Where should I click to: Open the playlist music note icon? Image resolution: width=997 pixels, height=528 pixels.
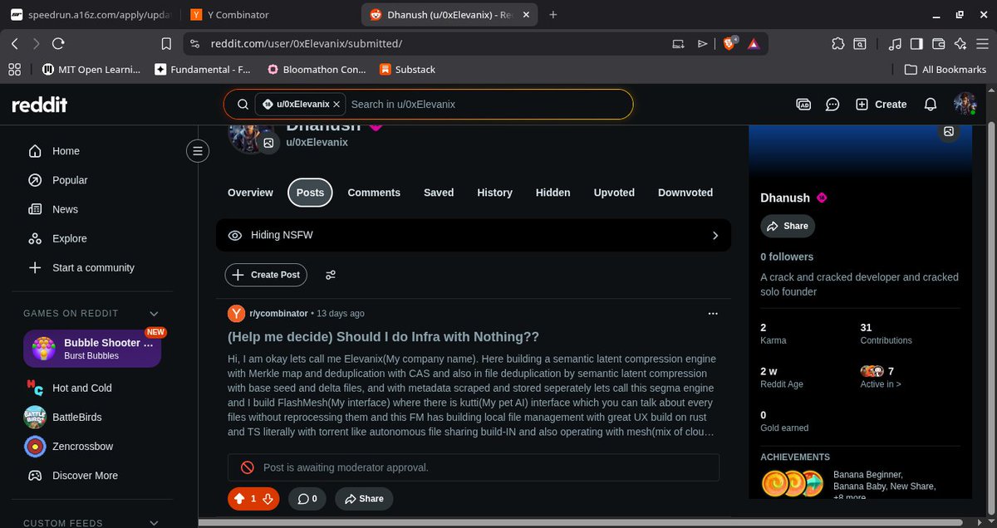click(x=895, y=44)
